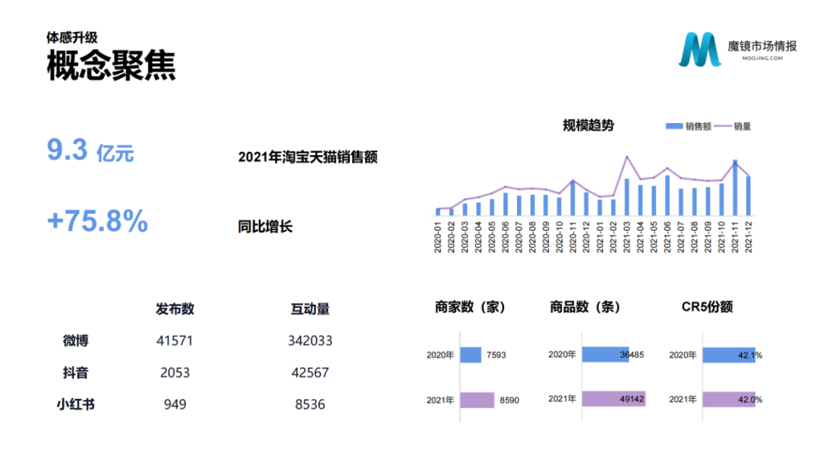Click the 8536 value cell
Image resolution: width=820 pixels, height=461 pixels.
coord(310,404)
